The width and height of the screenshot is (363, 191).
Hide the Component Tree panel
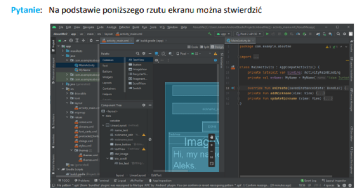tap(150, 105)
